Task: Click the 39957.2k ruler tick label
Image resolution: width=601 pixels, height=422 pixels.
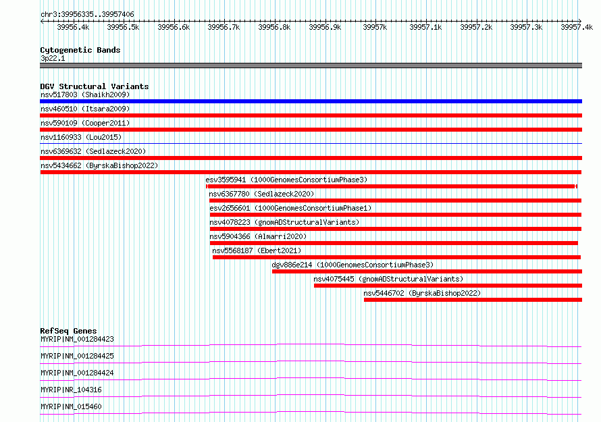Action: click(x=476, y=27)
